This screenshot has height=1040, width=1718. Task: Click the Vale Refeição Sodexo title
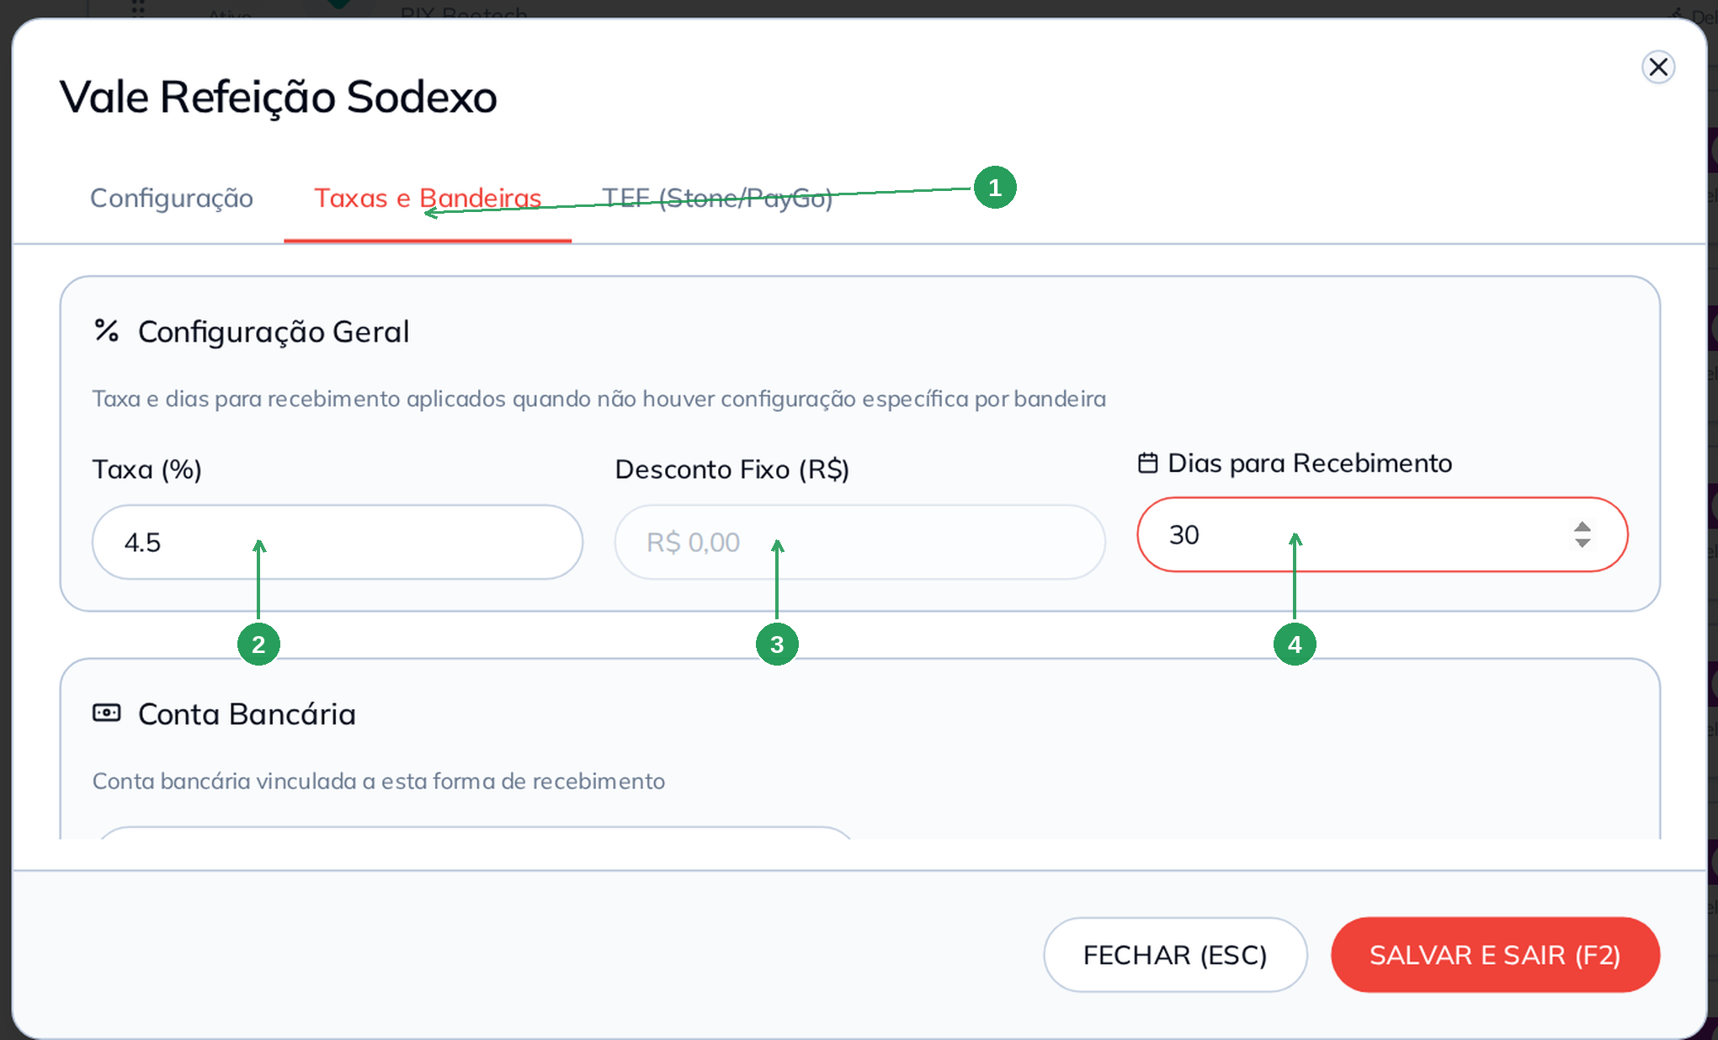279,97
